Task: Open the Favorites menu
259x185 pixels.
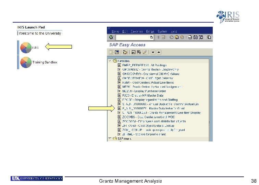Action: pos(137,32)
